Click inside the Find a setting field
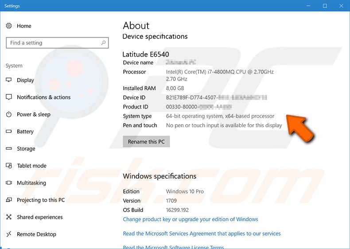 click(53, 43)
